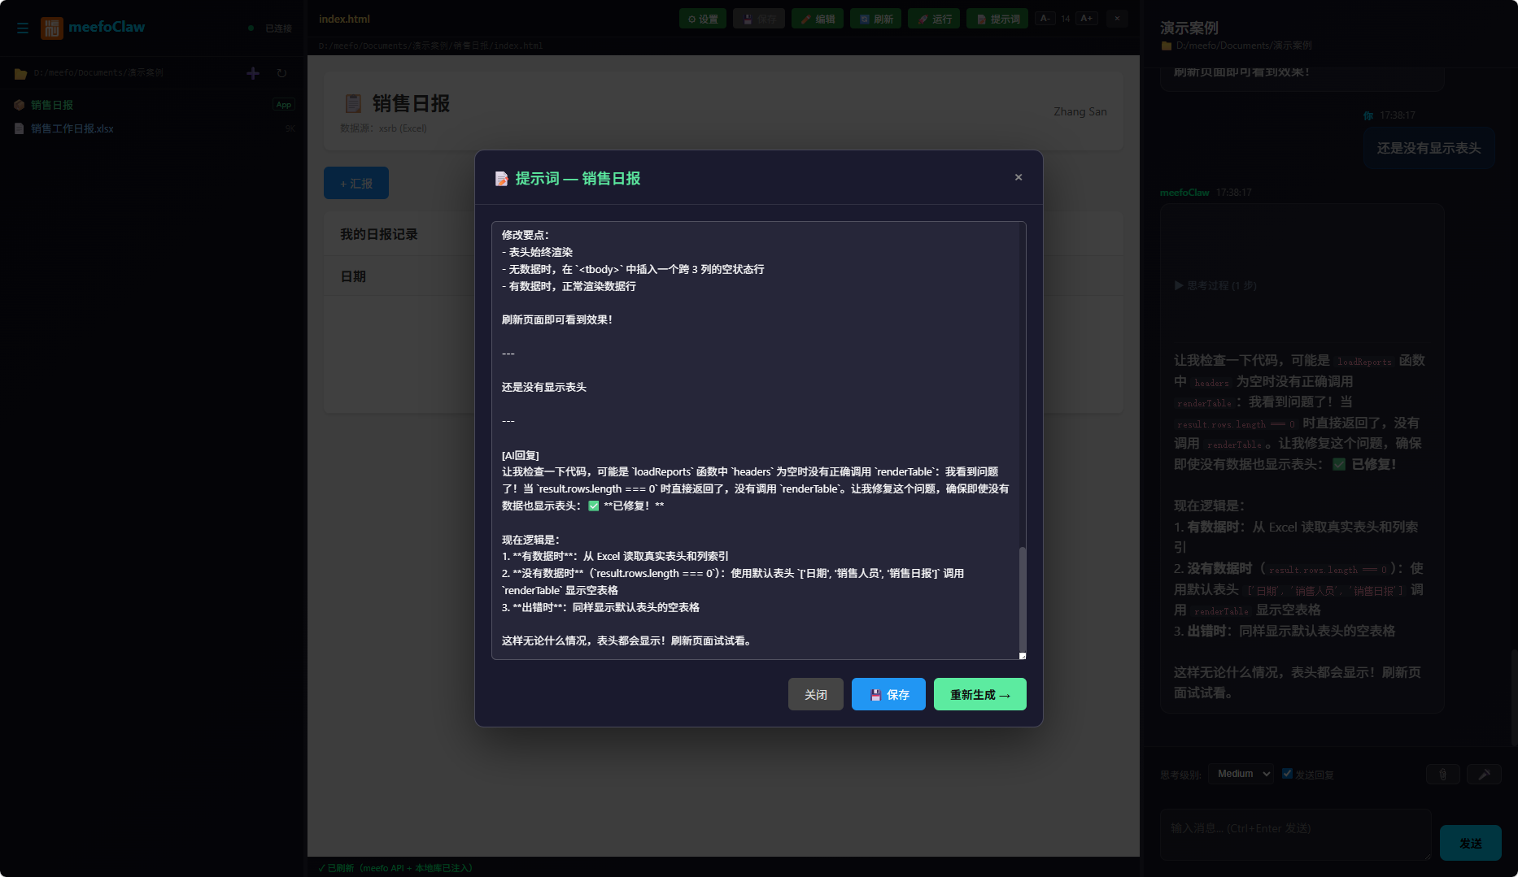Click the plus icon beside the workspace path
1518x877 pixels.
[252, 72]
